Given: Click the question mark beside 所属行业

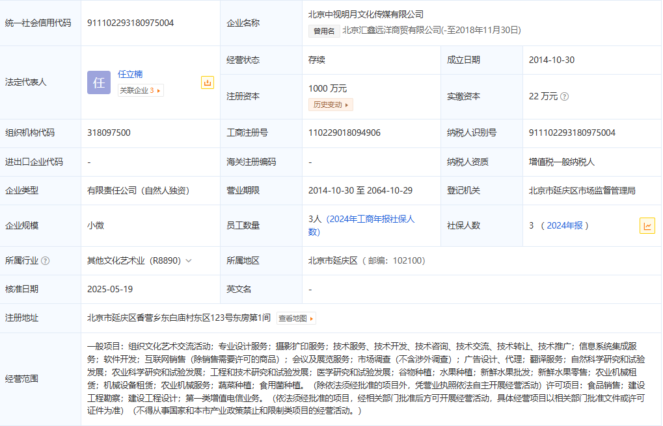Looking at the screenshot, I should point(46,261).
